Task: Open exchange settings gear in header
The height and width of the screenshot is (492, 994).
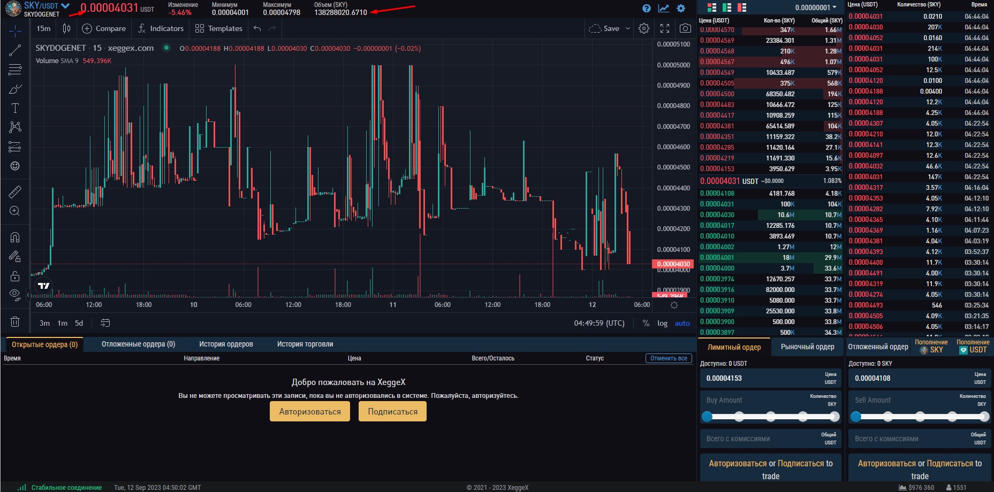Action: 681,8
